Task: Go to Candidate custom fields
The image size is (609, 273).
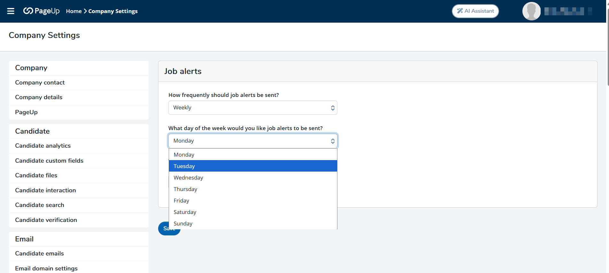Action: [49, 161]
